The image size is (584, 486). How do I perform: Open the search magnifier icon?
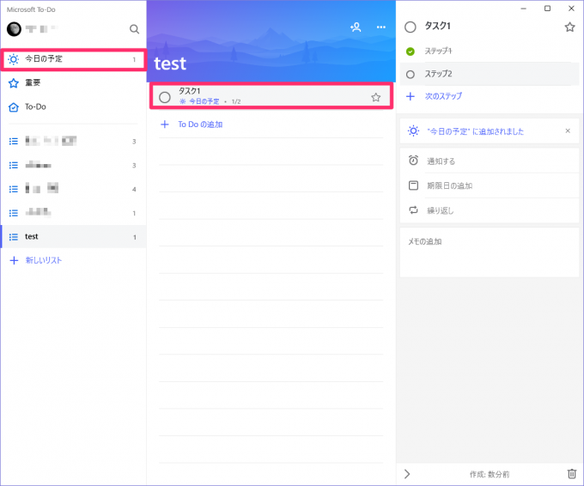coord(134,29)
